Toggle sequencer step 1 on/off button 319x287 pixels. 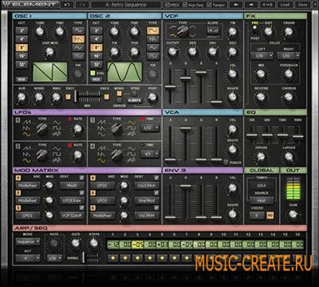pos(112,258)
